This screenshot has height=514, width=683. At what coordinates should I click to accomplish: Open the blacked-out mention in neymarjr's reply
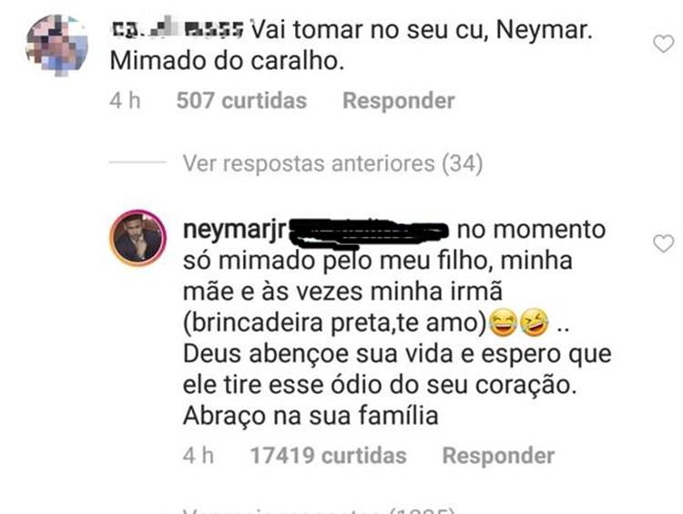372,231
